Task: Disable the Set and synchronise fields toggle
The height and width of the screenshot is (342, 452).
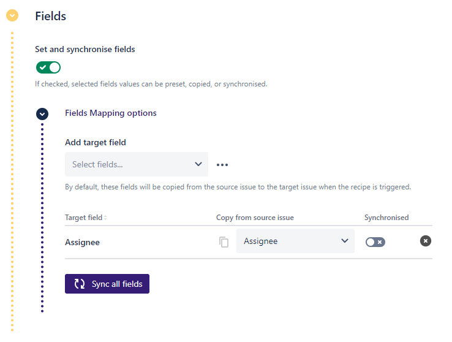Action: pos(48,67)
